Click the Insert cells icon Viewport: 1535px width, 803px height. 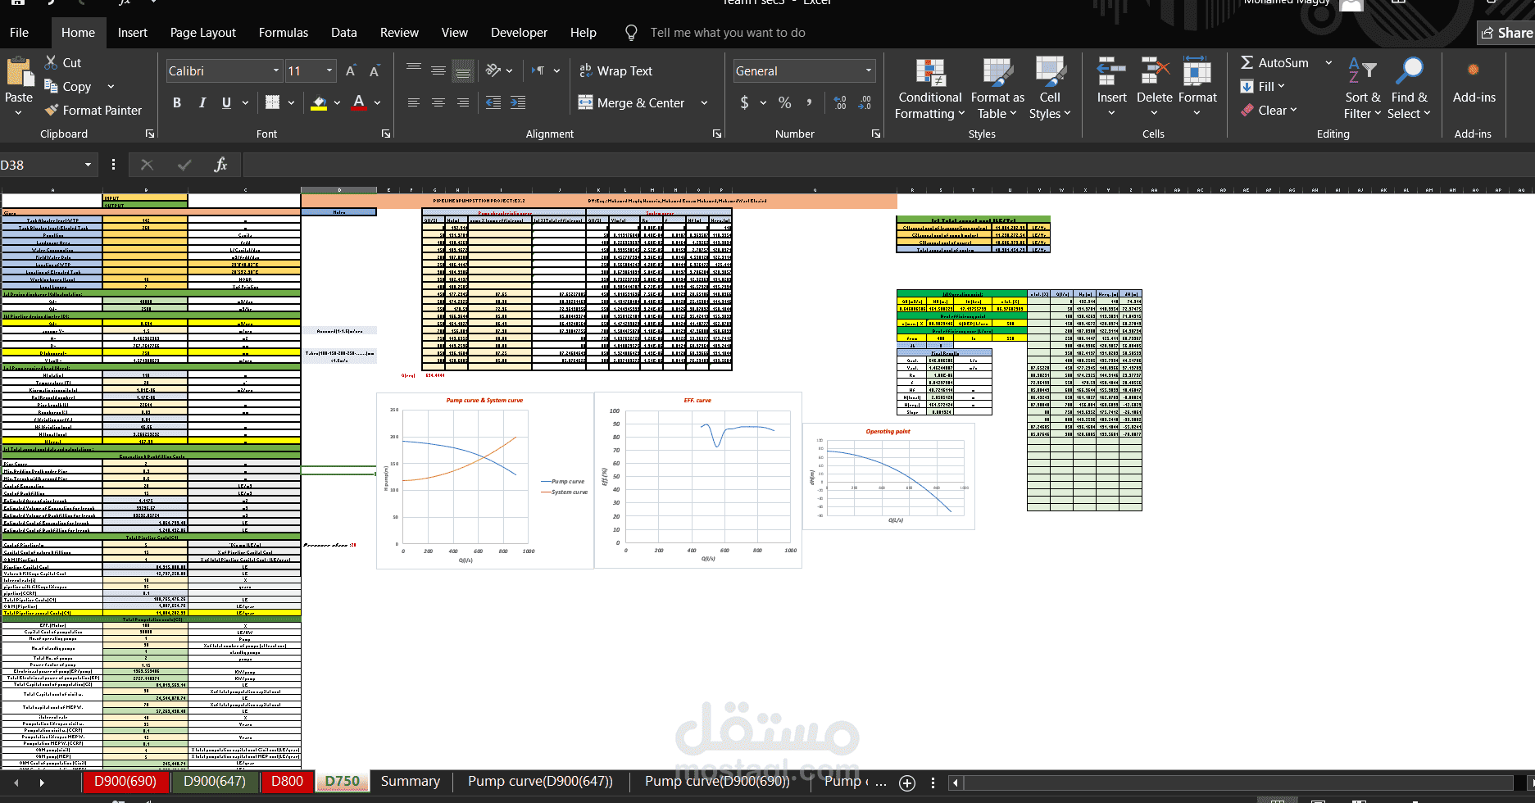tap(1111, 72)
